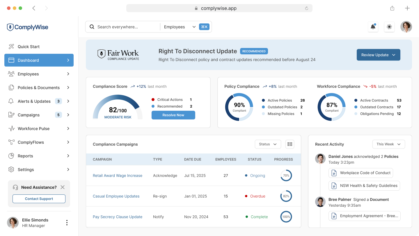Open Policies & Documents in sidebar
Screen dimensions: 419x236
coord(39,87)
